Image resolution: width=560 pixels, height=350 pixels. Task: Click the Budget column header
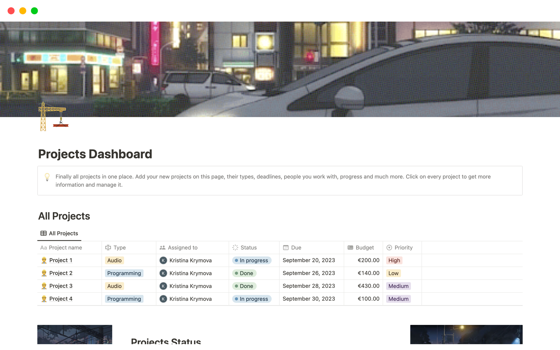[364, 248]
